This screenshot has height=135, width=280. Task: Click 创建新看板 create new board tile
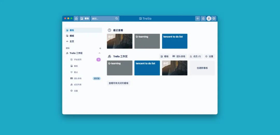coord(202,68)
